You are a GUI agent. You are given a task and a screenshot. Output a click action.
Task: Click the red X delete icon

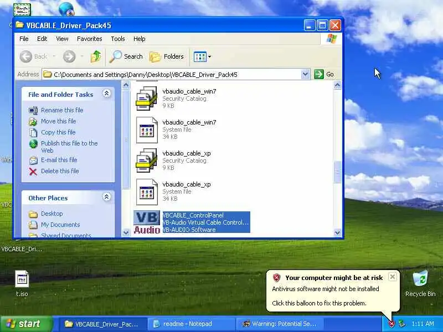click(x=33, y=172)
